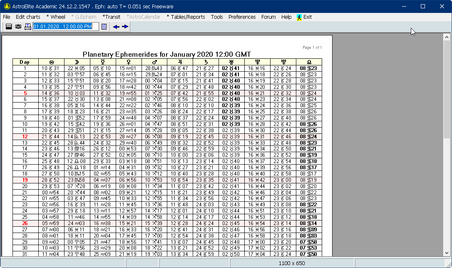Viewport: 452px width, 268px height.
Task: Click the Sun symbol column header
Action: 51,62
